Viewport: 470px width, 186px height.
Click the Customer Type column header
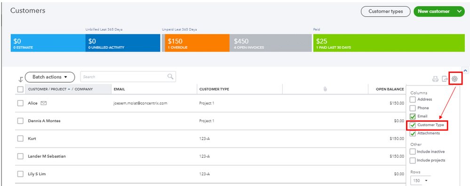[214, 89]
